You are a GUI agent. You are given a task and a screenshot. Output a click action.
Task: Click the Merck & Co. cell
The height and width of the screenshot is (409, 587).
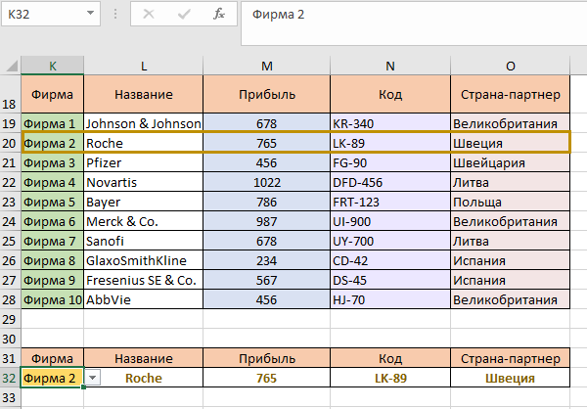[x=144, y=221]
